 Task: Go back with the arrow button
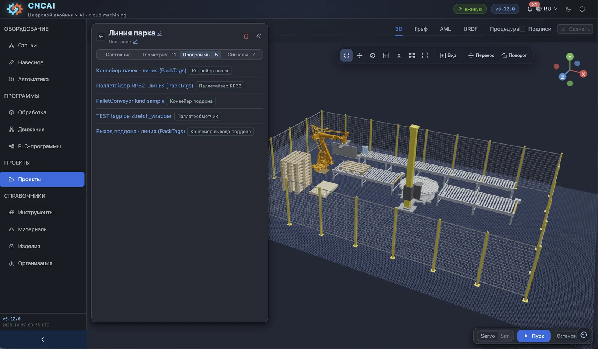click(x=101, y=36)
